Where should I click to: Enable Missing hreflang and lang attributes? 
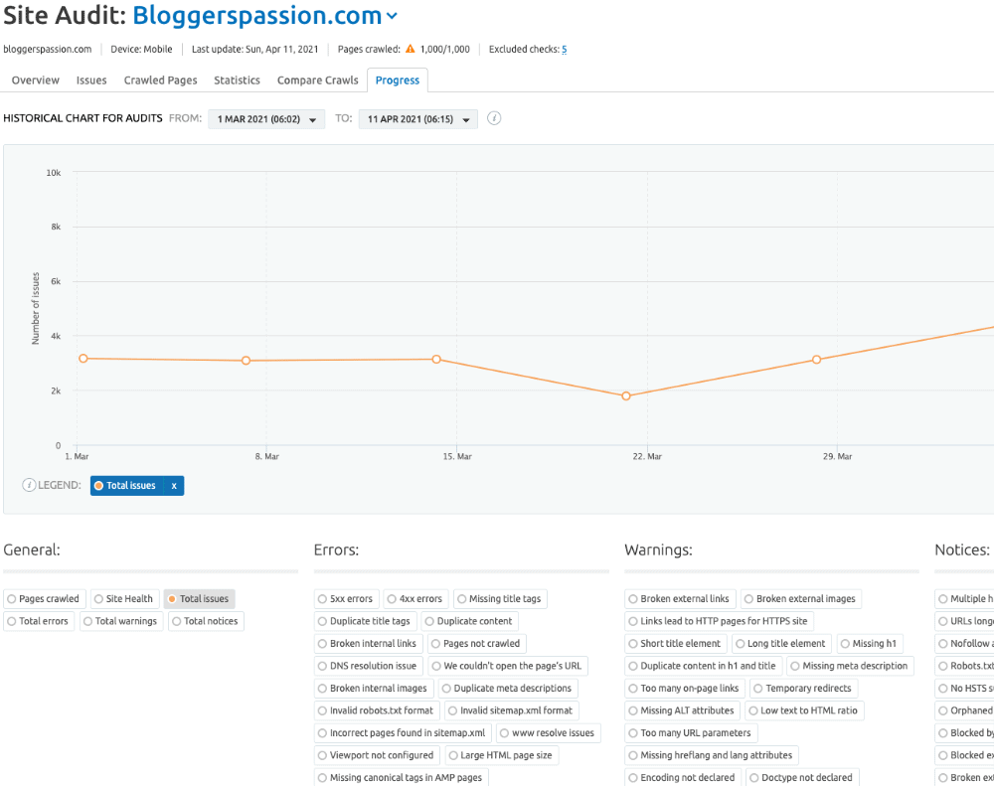(712, 755)
